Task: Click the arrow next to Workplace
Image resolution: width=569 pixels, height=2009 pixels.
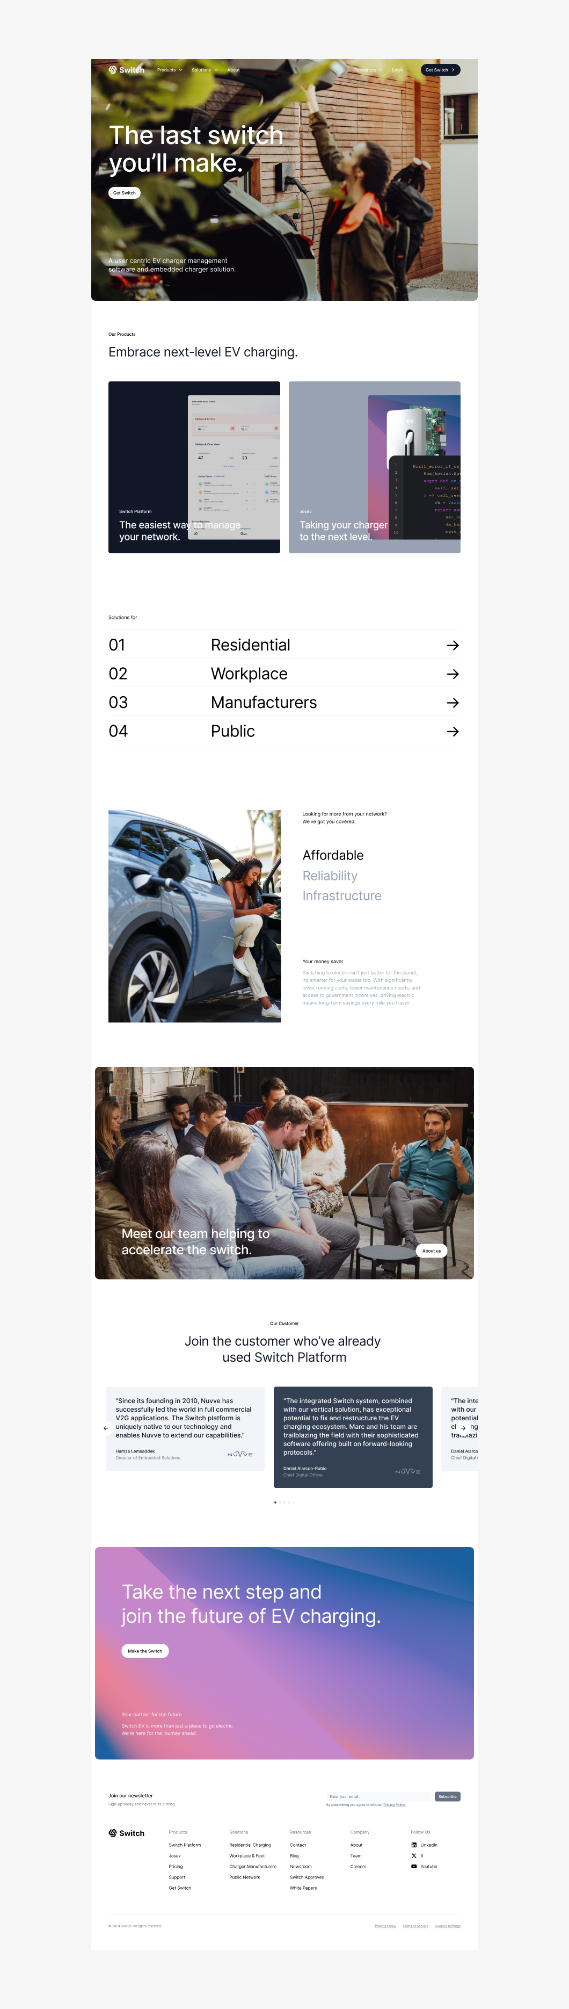Action: click(452, 675)
